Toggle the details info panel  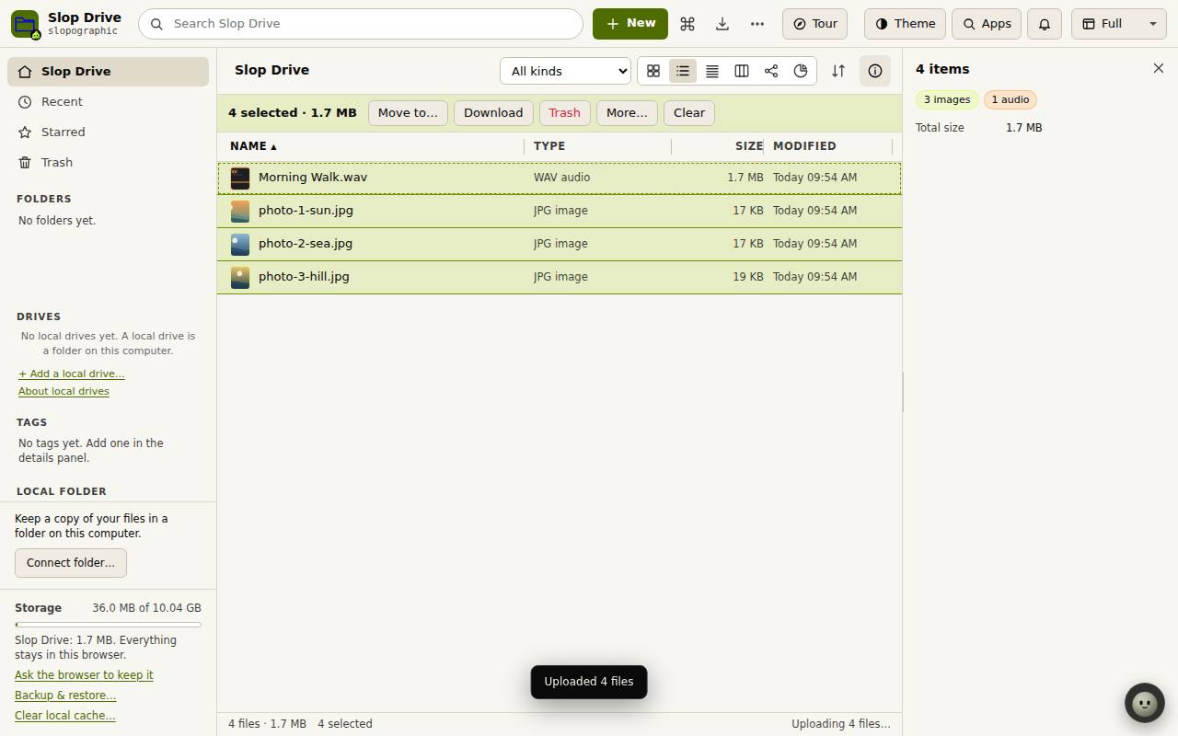(x=875, y=71)
